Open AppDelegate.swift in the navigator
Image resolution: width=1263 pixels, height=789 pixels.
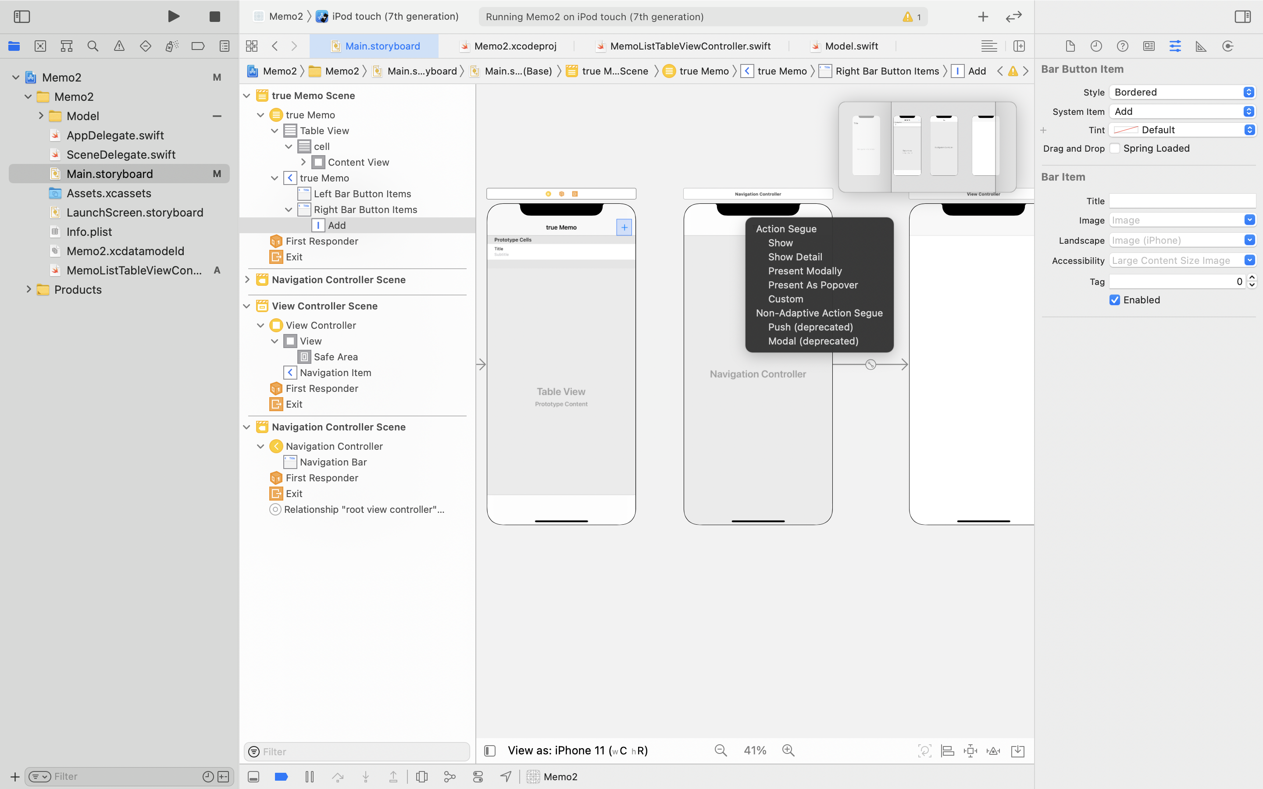click(115, 135)
